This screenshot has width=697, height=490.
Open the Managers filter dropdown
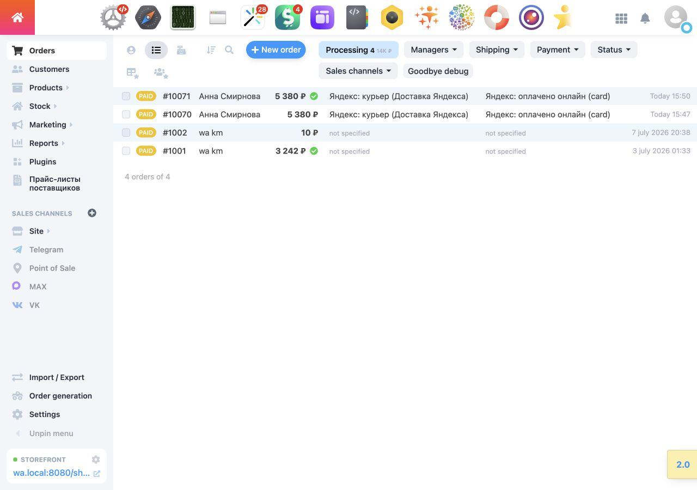coord(434,50)
